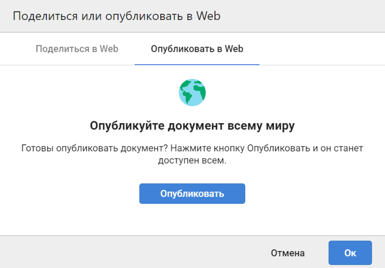The width and height of the screenshot is (385, 268).
Task: Accept changes by clicking Ок
Action: [350, 253]
